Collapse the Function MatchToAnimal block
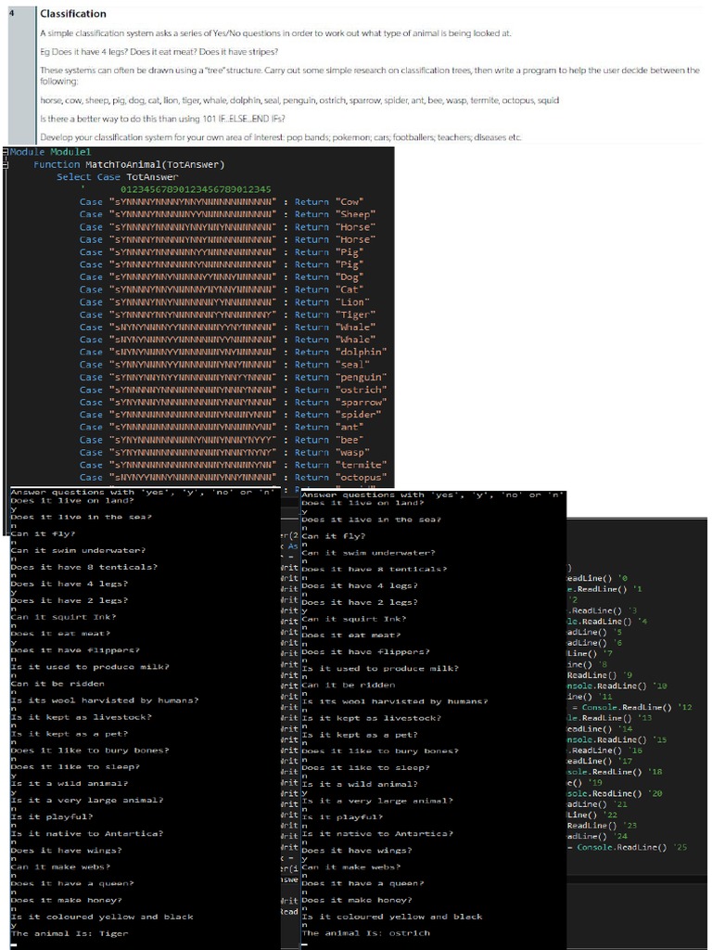Screen dimensions: 712x950 (5, 164)
